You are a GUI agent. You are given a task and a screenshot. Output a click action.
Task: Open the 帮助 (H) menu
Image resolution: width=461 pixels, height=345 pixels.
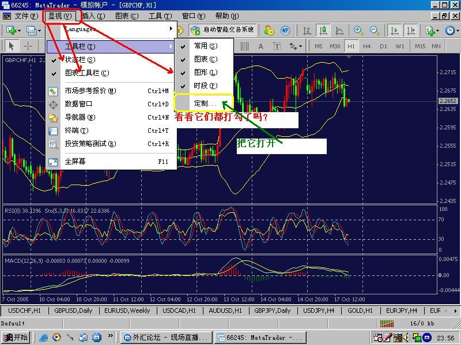click(227, 16)
